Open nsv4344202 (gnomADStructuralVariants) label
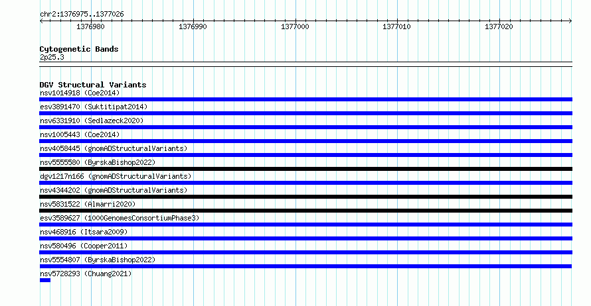This screenshot has width=591, height=306. coord(114,190)
